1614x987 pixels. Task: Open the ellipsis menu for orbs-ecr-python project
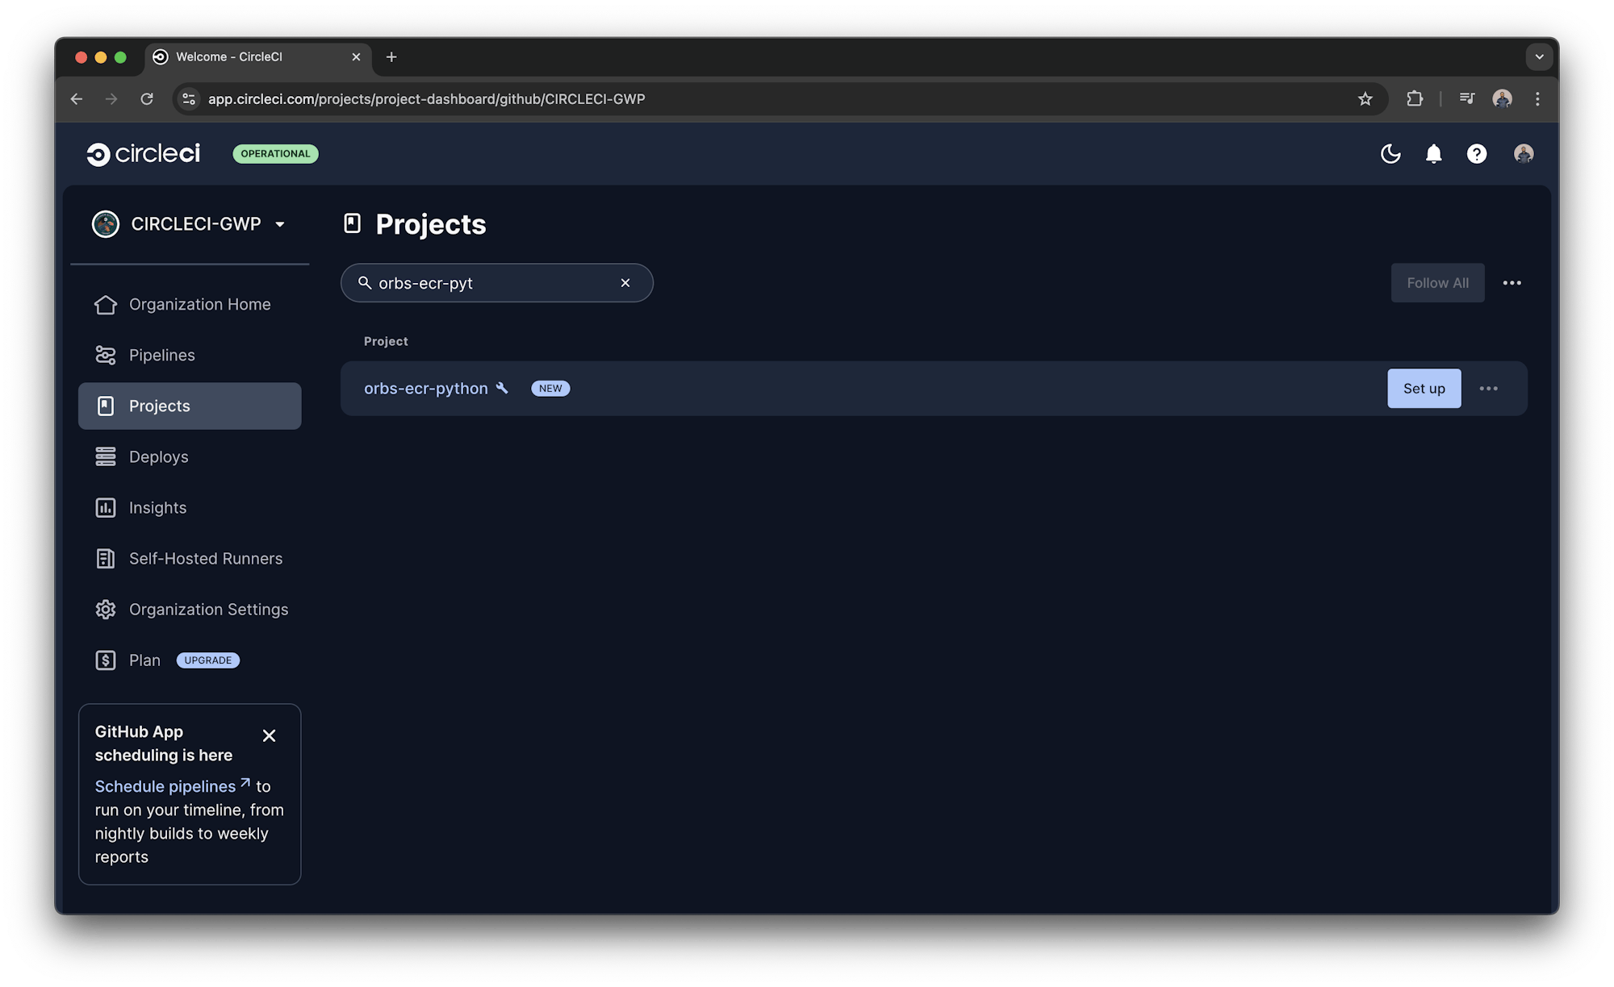click(x=1489, y=388)
